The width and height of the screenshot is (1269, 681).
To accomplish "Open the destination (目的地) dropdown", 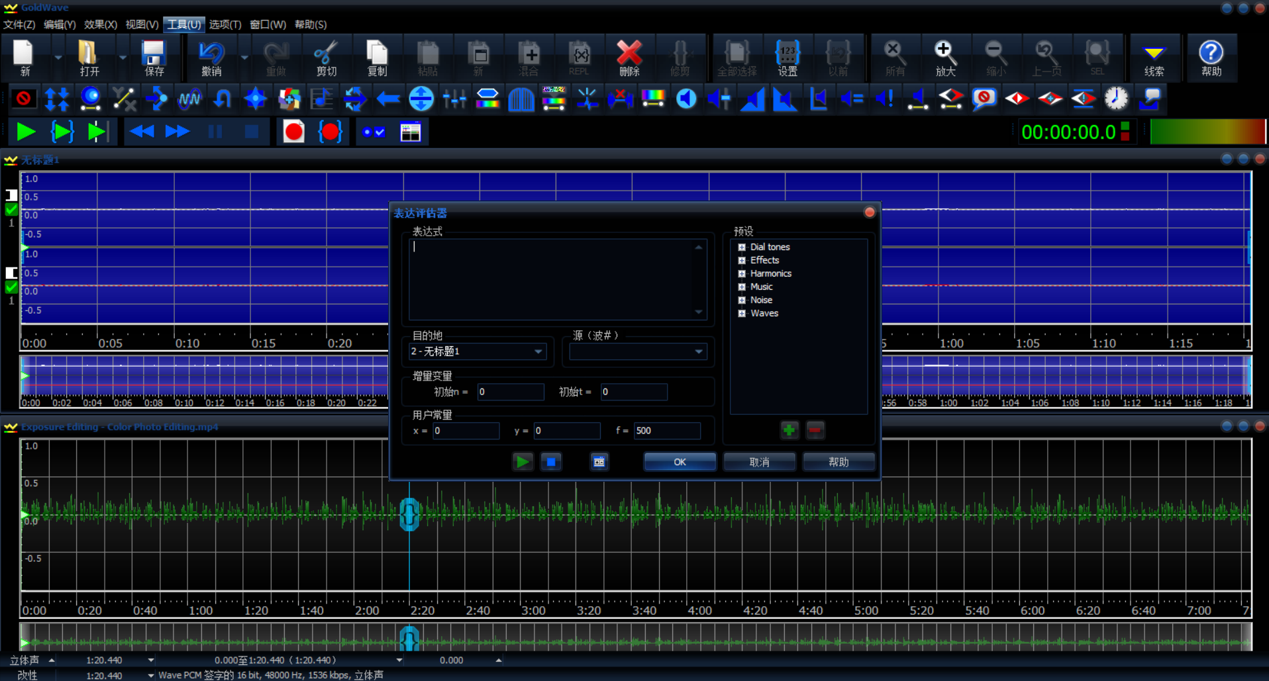I will 538,351.
